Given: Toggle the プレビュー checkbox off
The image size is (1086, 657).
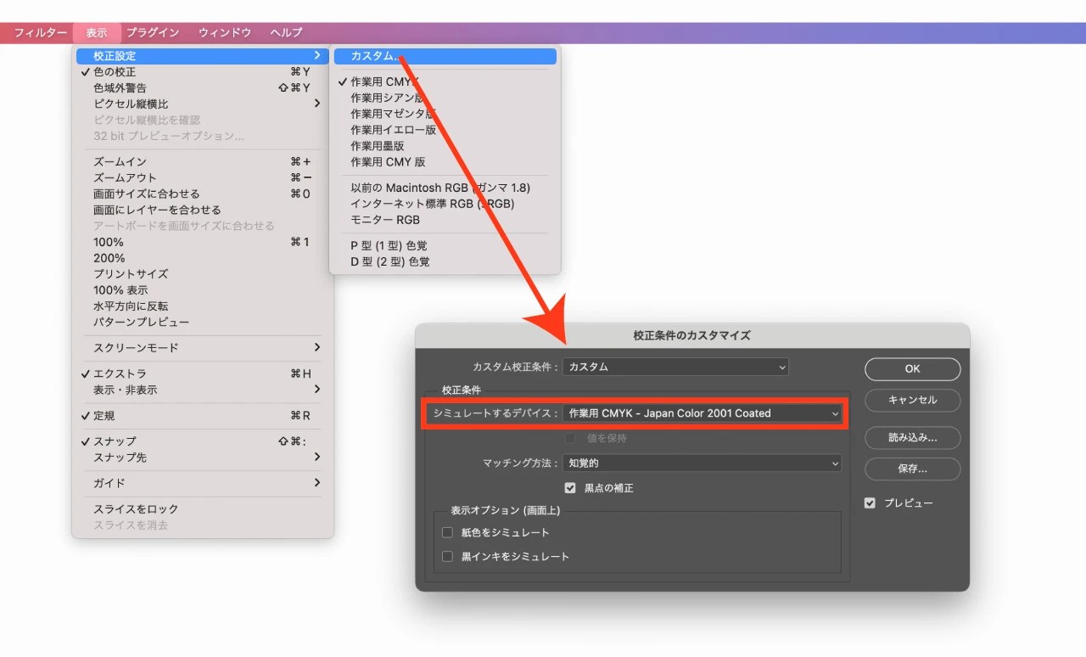Looking at the screenshot, I should pyautogui.click(x=870, y=503).
